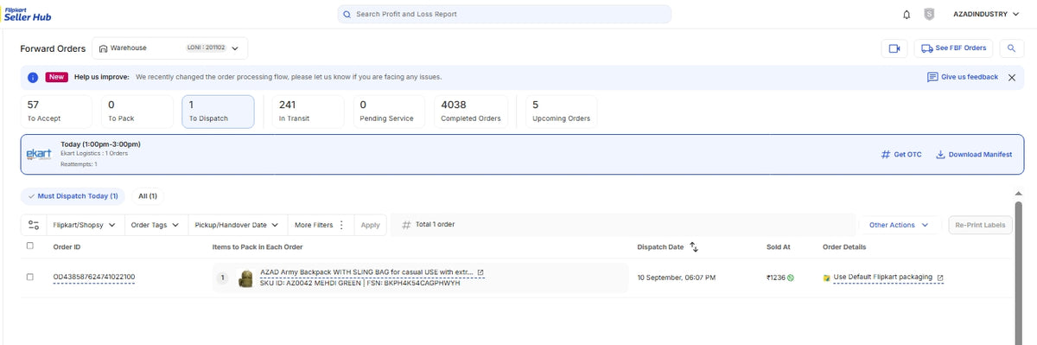1037x345 pixels.
Task: Open the notifications bell
Action: click(907, 14)
